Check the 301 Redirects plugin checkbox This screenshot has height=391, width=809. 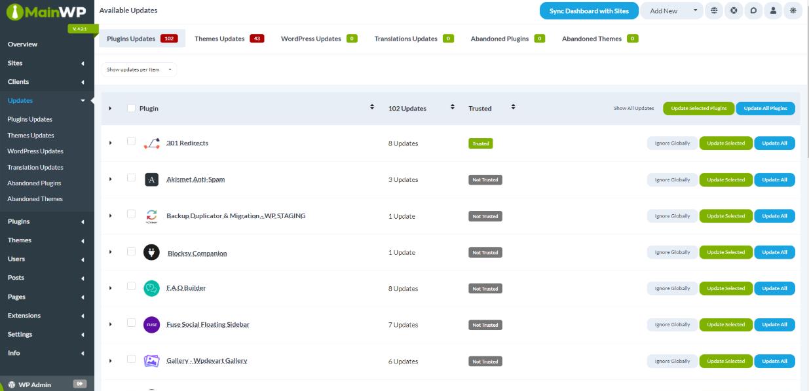[131, 141]
